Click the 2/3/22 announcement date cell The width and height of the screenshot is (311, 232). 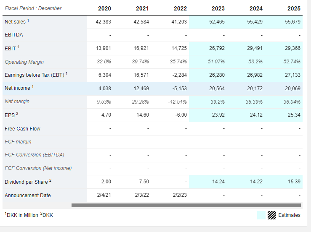pyautogui.click(x=142, y=195)
